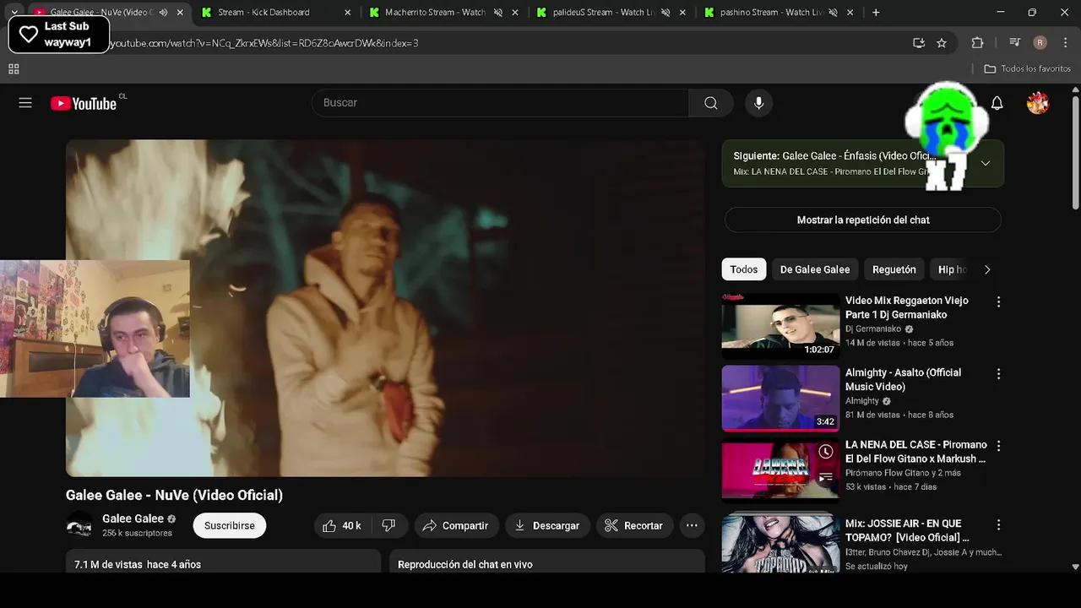Image resolution: width=1081 pixels, height=608 pixels.
Task: Open Todos los favoritos bookmarks folder
Action: pos(1028,69)
